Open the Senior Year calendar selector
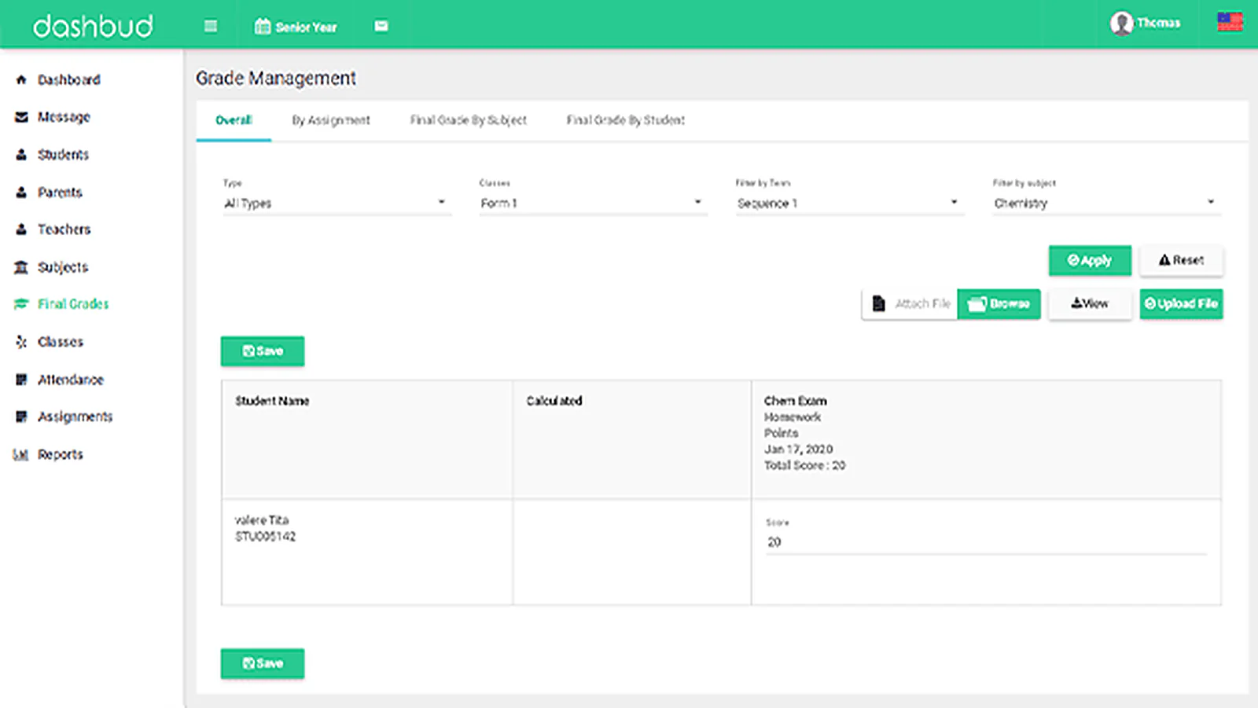The image size is (1258, 708). (296, 27)
